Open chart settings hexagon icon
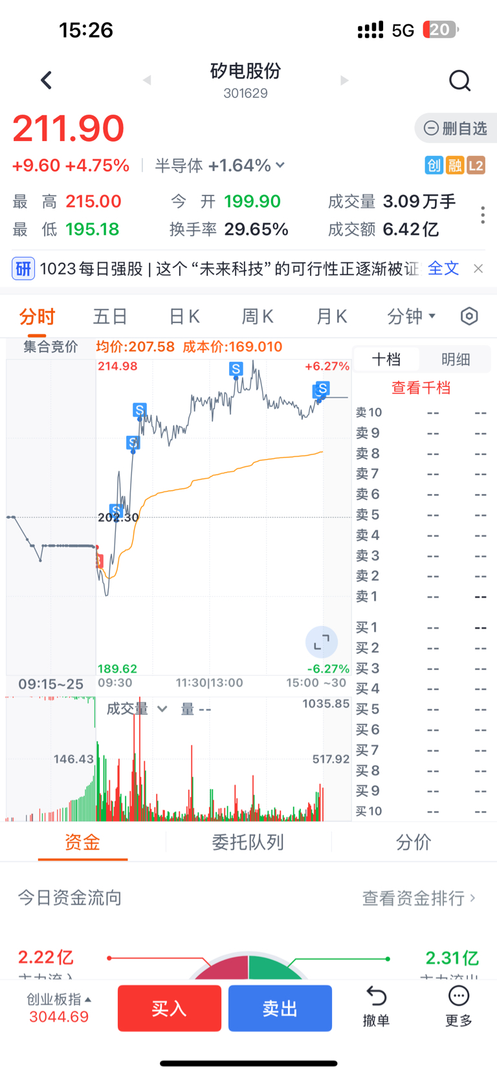The image size is (497, 1076). click(x=469, y=316)
